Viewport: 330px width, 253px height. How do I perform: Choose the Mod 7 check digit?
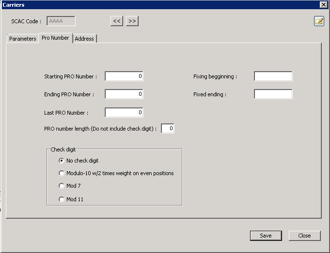pyautogui.click(x=61, y=186)
